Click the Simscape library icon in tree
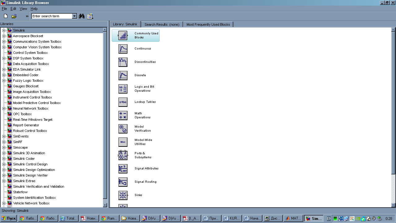396x223 pixels. pyautogui.click(x=10, y=147)
